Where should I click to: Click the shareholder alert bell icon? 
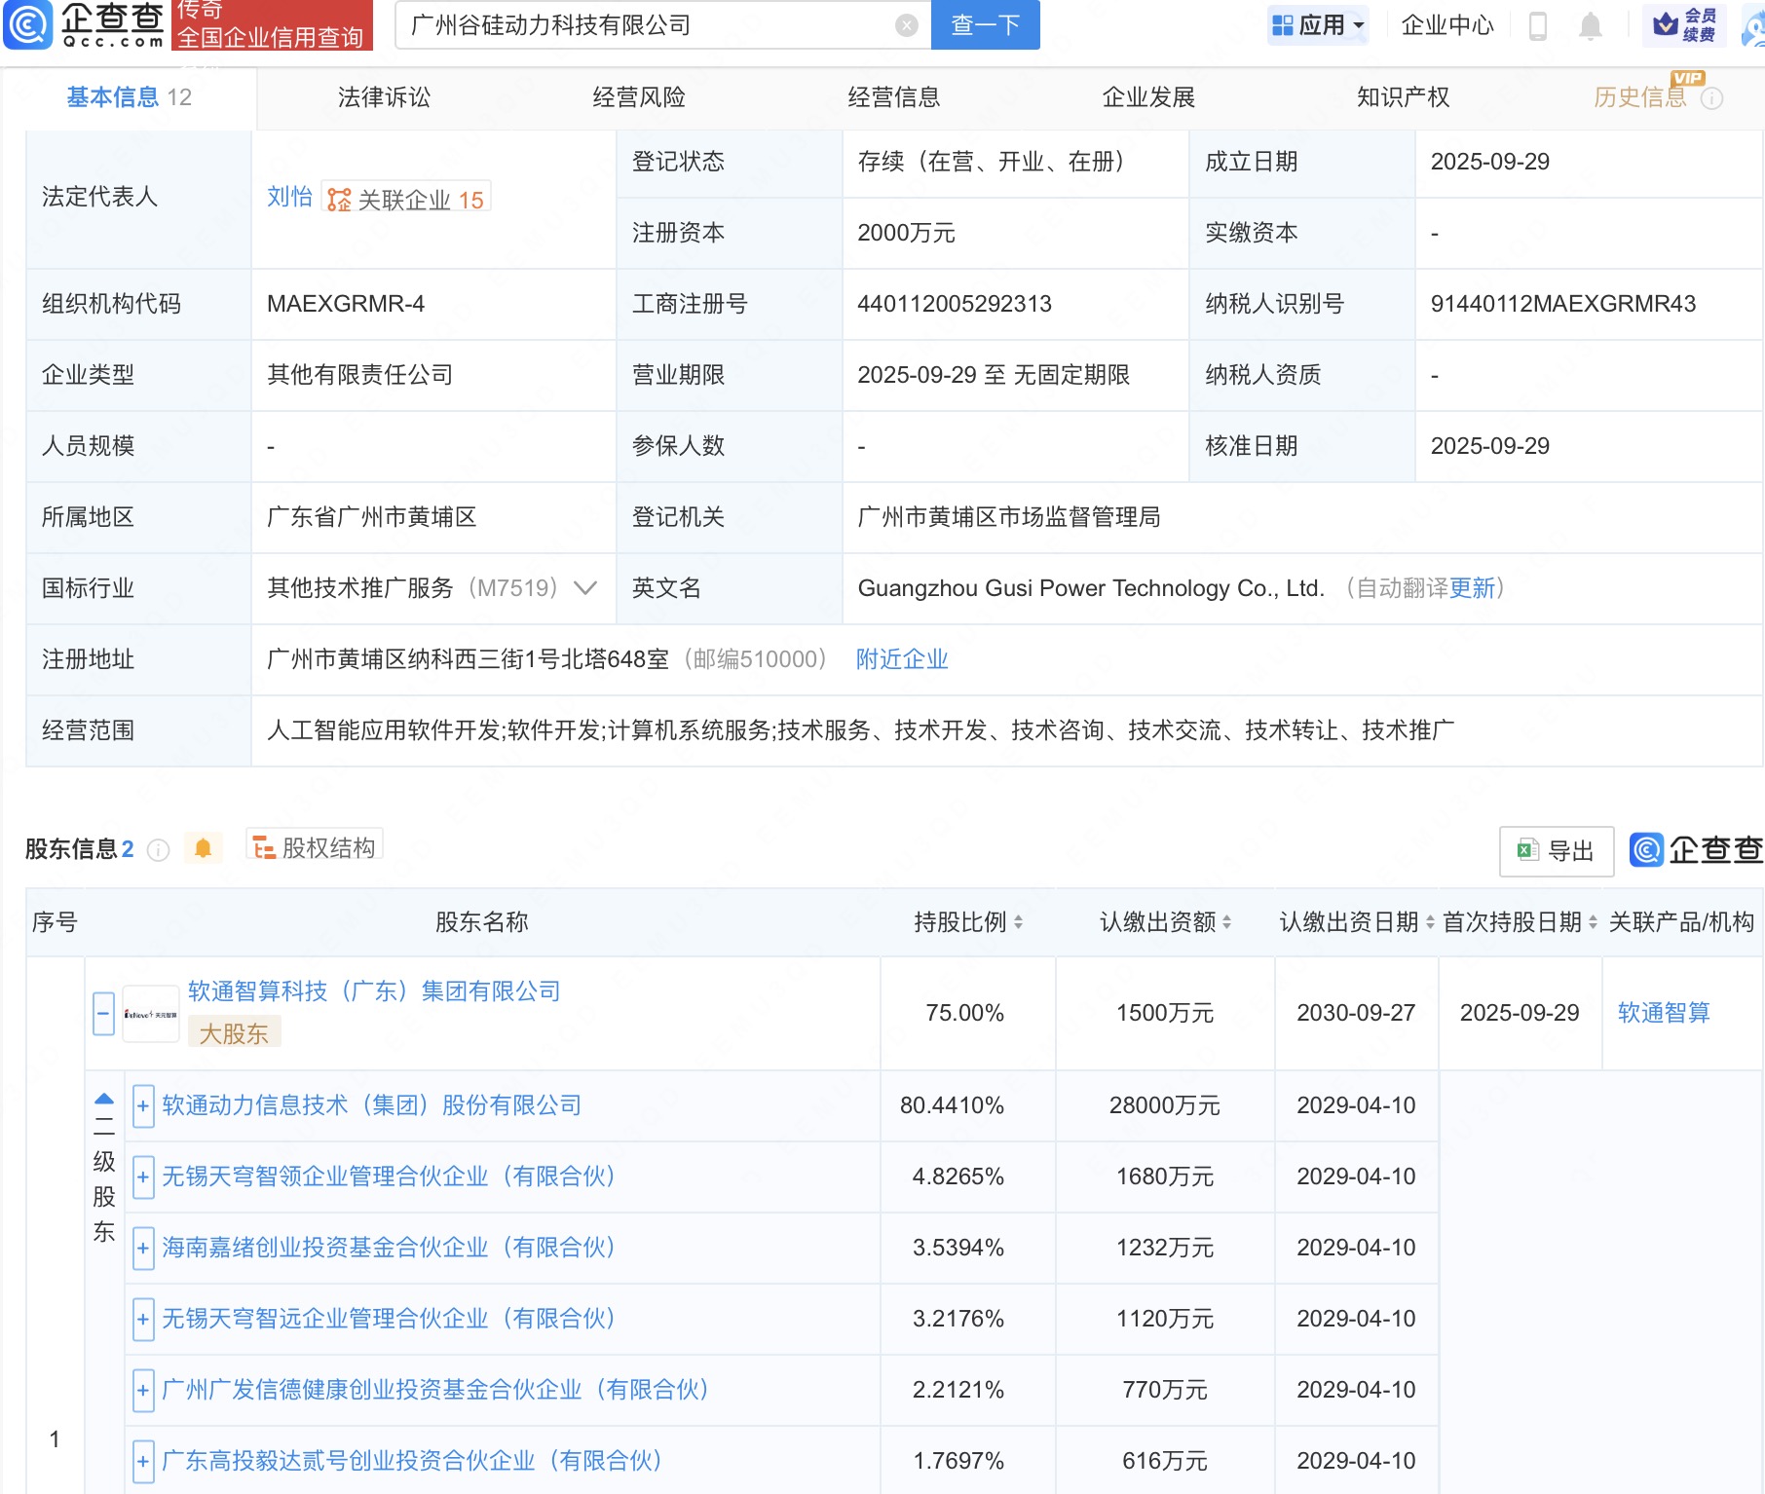[x=203, y=848]
